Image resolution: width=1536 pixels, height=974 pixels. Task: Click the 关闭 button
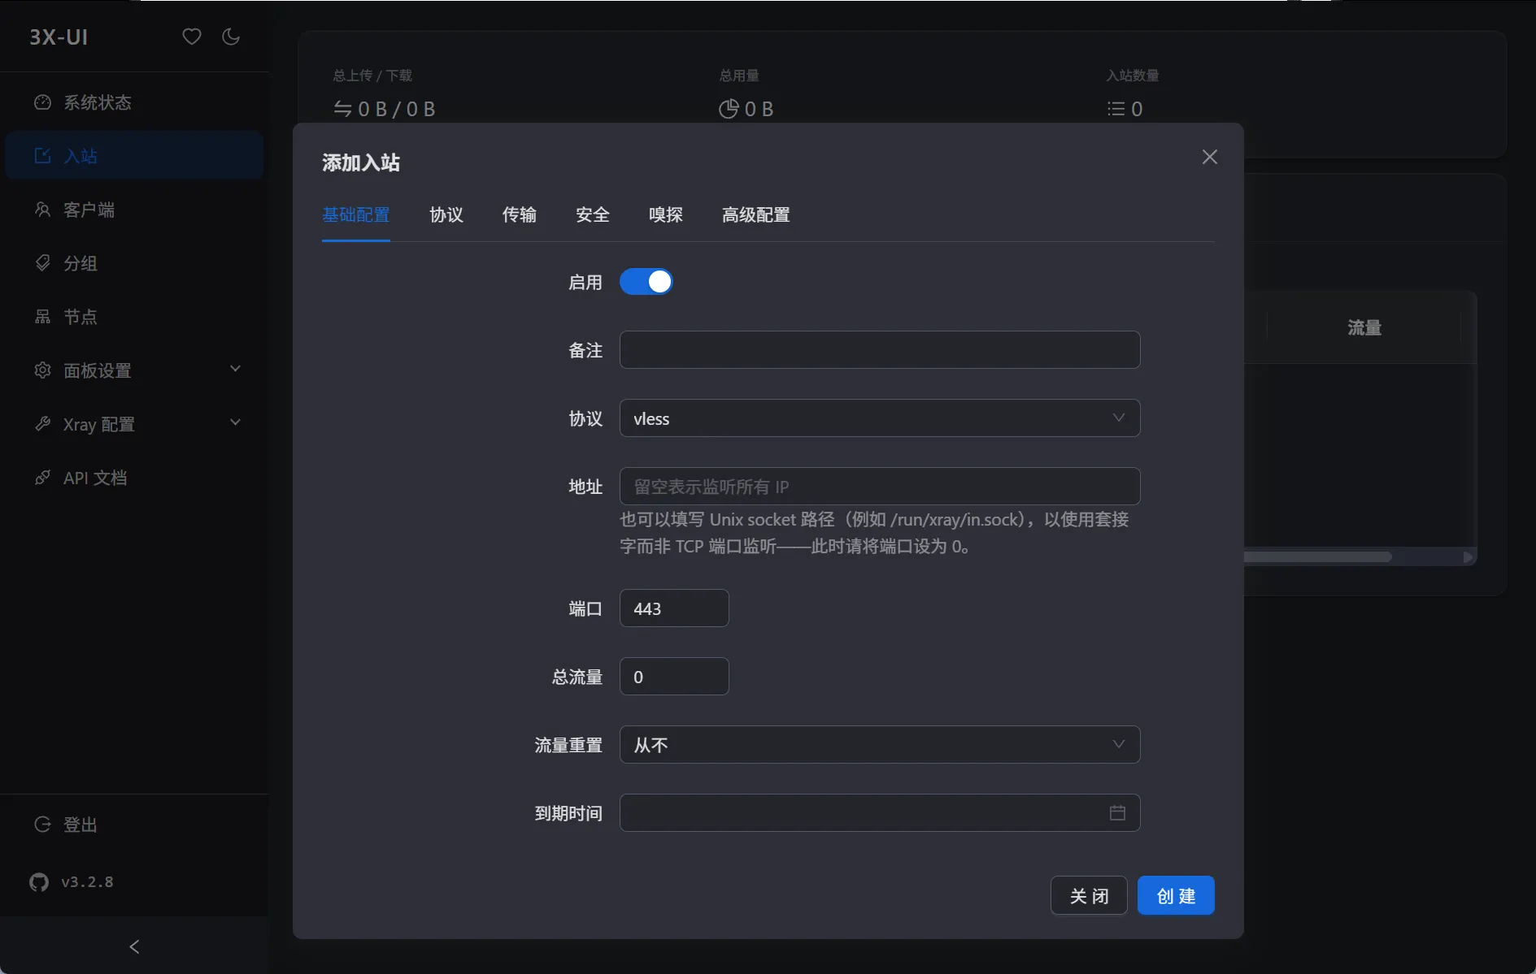click(x=1089, y=895)
